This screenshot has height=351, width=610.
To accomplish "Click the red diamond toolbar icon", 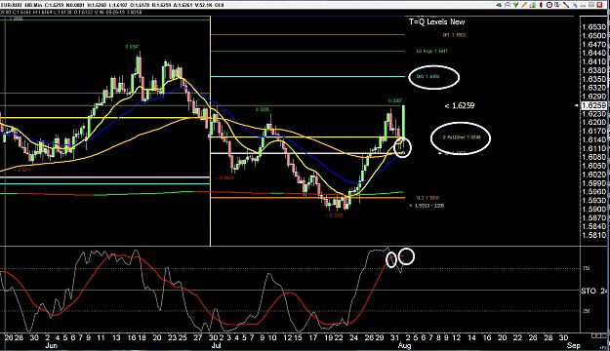I will click(x=541, y=5).
